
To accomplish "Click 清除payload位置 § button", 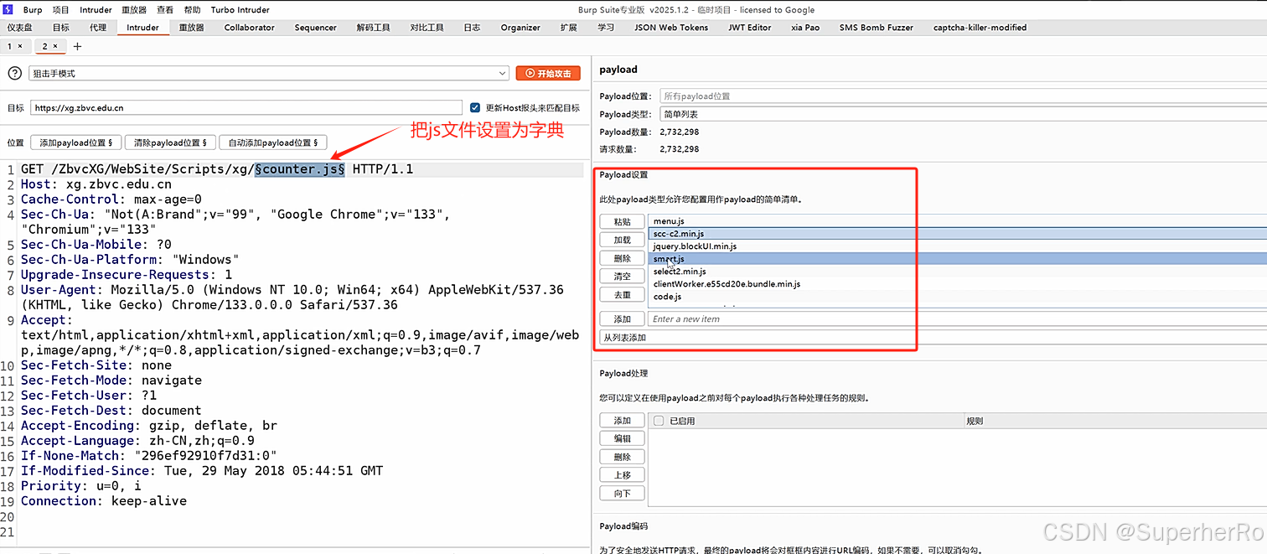I will click(x=171, y=142).
